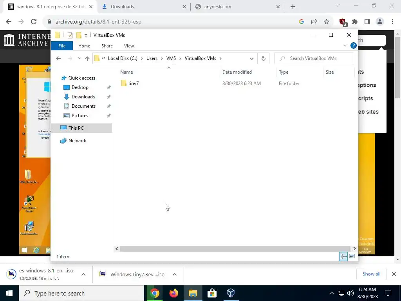The image size is (401, 301).
Task: Select Network in navigation pane
Action: pyautogui.click(x=77, y=141)
